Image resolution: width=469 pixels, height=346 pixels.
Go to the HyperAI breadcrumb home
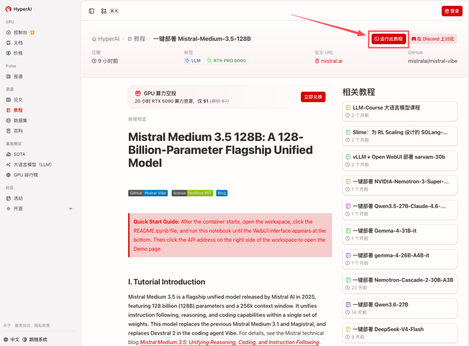pyautogui.click(x=106, y=39)
